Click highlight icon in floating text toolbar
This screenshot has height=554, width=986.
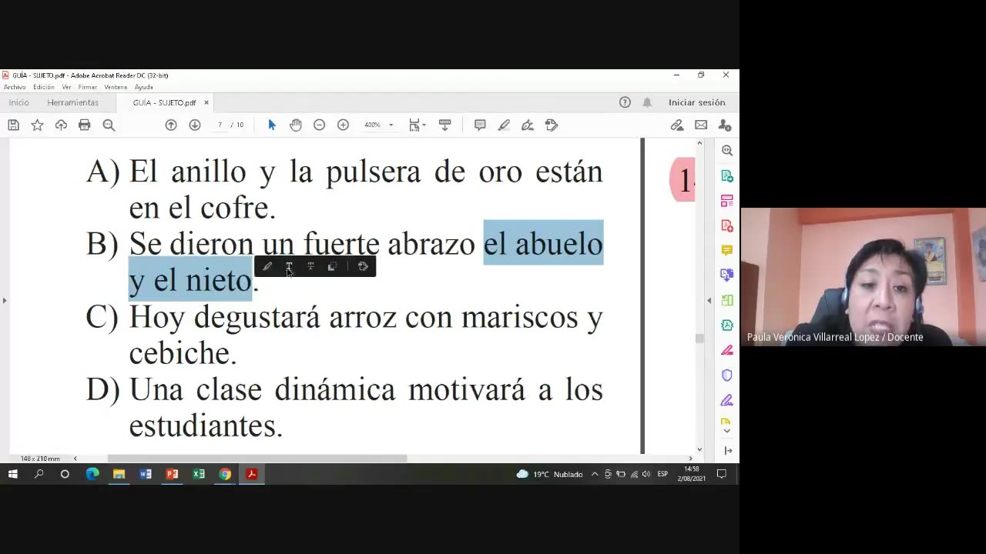[x=267, y=266]
